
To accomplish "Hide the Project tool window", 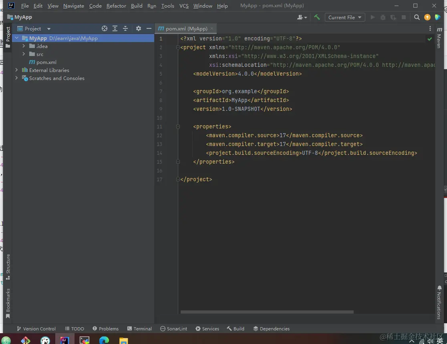I will click(x=149, y=28).
